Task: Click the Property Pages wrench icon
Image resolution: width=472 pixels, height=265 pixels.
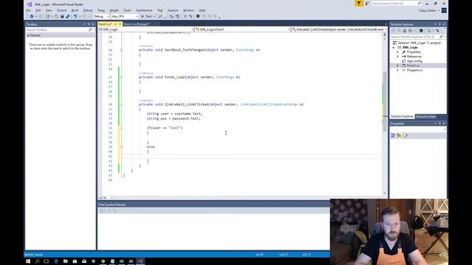Action: coord(406,135)
